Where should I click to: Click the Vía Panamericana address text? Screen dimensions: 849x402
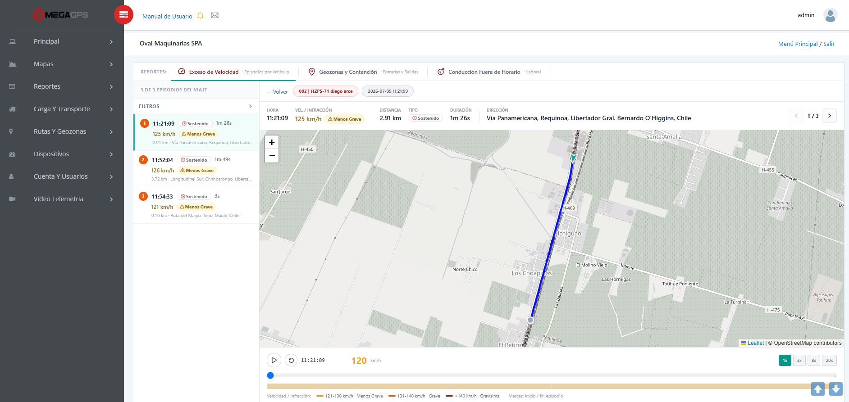589,118
